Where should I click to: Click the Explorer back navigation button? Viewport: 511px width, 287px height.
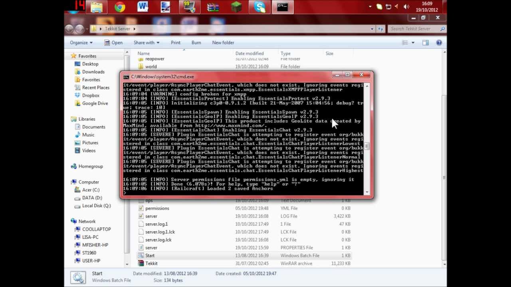(69, 29)
